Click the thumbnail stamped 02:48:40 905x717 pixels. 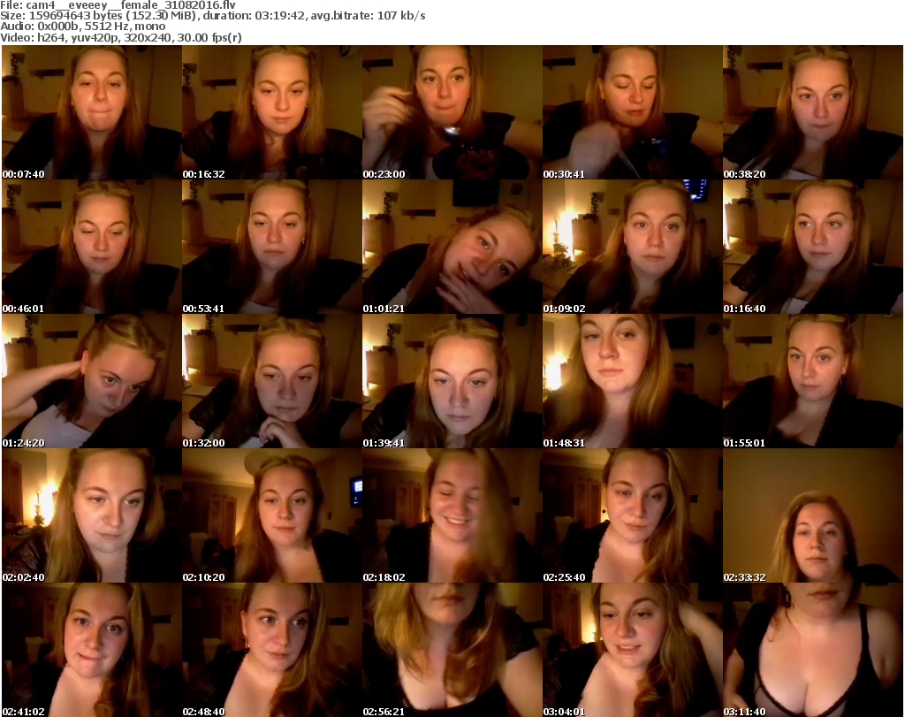click(x=272, y=650)
